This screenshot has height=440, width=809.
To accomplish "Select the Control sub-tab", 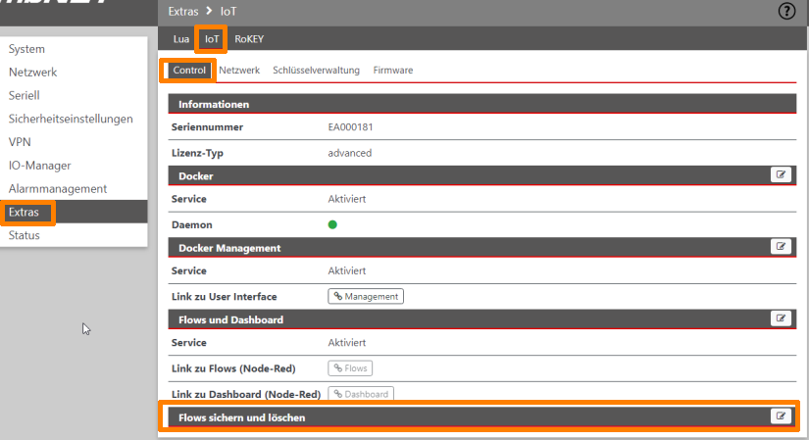I will (x=189, y=71).
